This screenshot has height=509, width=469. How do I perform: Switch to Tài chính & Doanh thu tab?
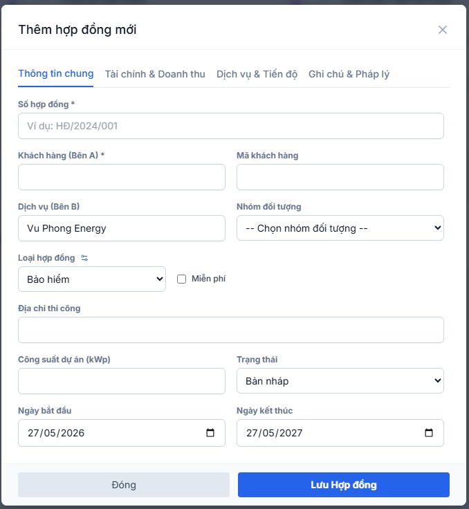pos(155,74)
